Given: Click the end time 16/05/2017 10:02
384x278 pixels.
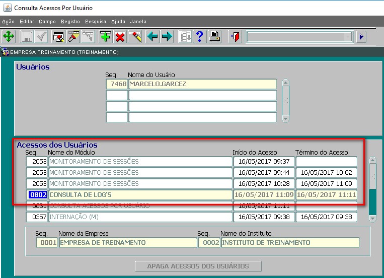Looking at the screenshot, I should point(326,173).
